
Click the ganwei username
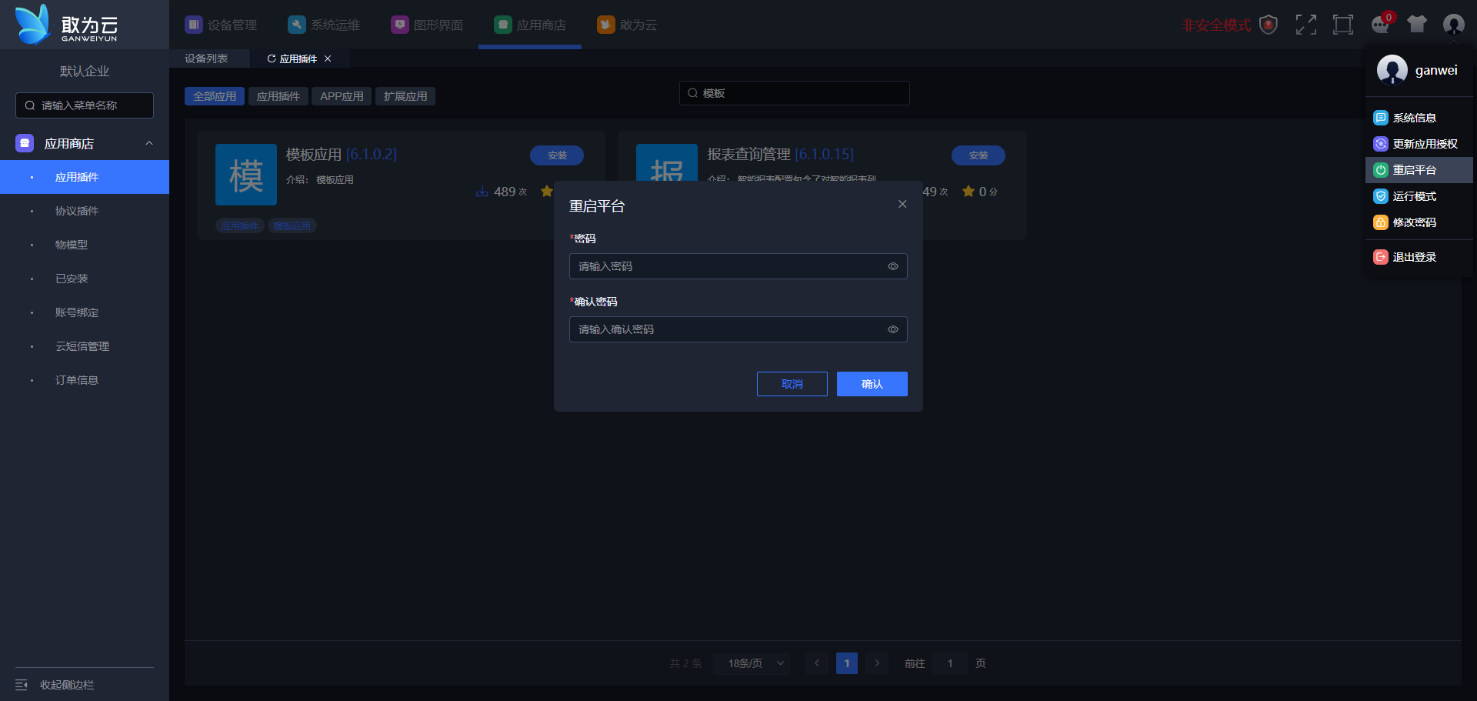(x=1436, y=70)
